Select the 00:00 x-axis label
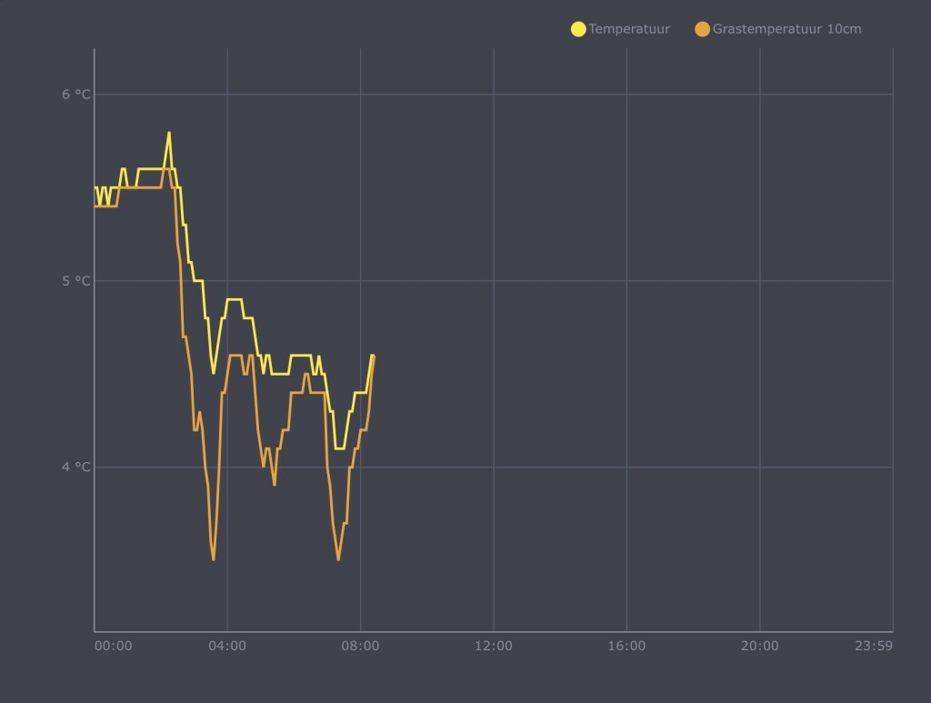 click(114, 646)
